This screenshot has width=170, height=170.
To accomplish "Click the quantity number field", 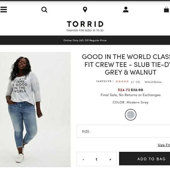I will 96,159.
